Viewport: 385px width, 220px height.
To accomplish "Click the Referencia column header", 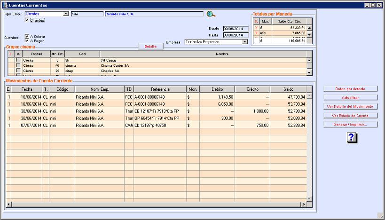I will 160,89.
